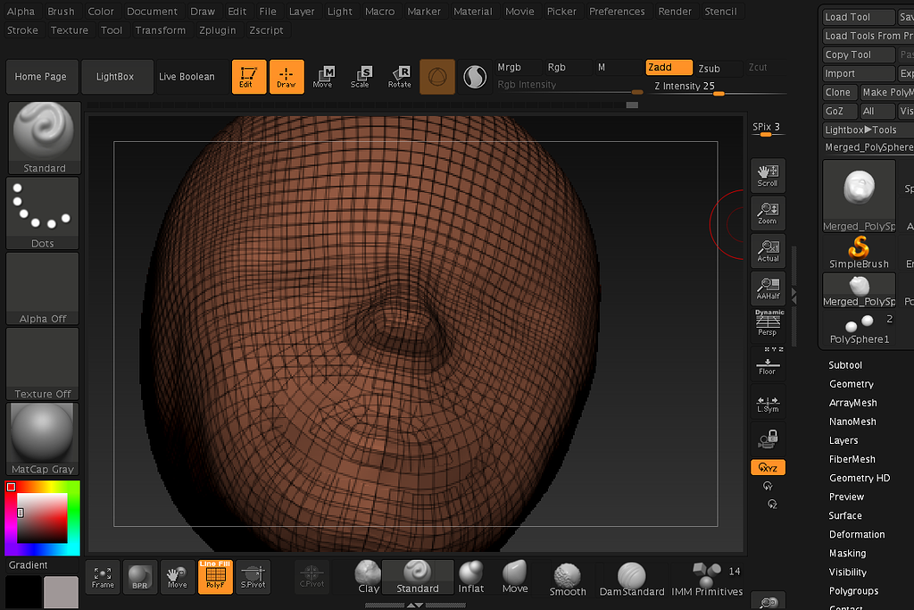The image size is (914, 610).
Task: Enable the Floor grid
Action: (x=768, y=363)
